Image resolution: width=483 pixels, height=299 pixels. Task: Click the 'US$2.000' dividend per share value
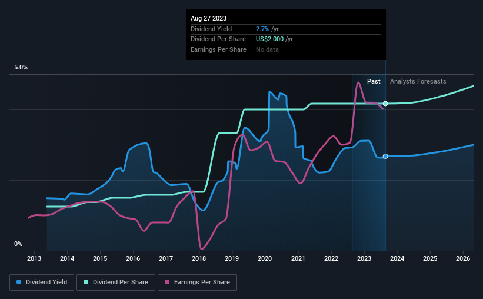pyautogui.click(x=269, y=39)
